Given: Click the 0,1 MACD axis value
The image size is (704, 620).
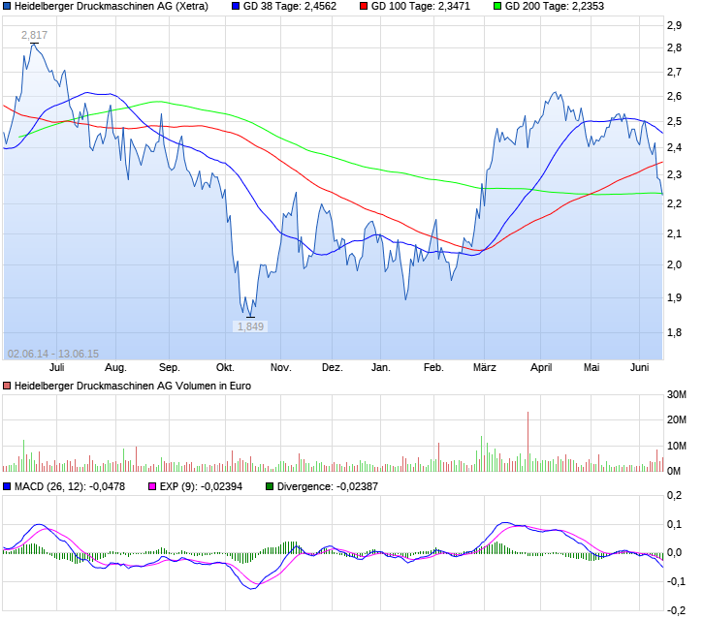Looking at the screenshot, I should tap(674, 524).
